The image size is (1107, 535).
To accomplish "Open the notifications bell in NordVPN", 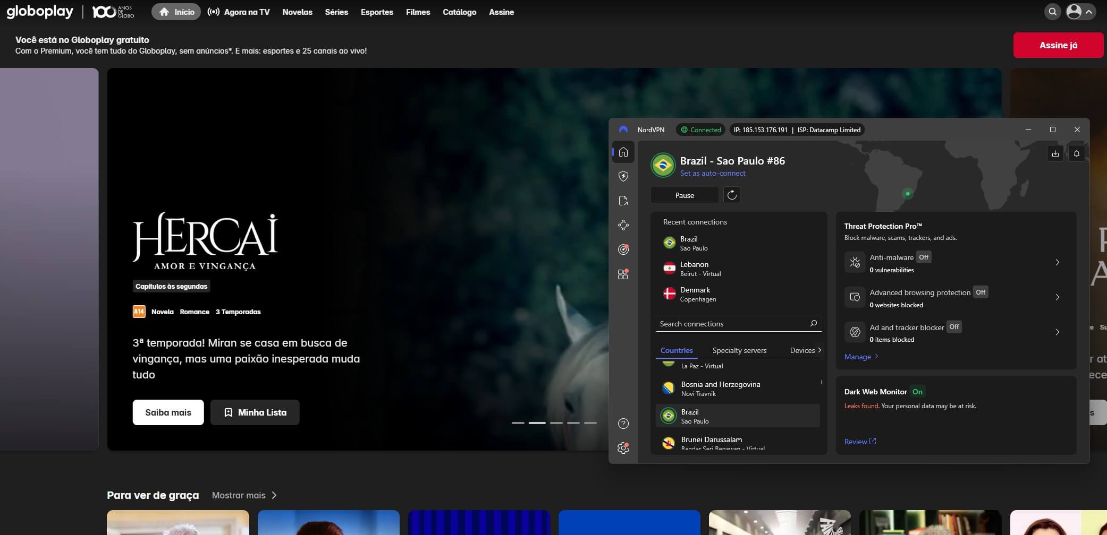I will tap(1077, 154).
